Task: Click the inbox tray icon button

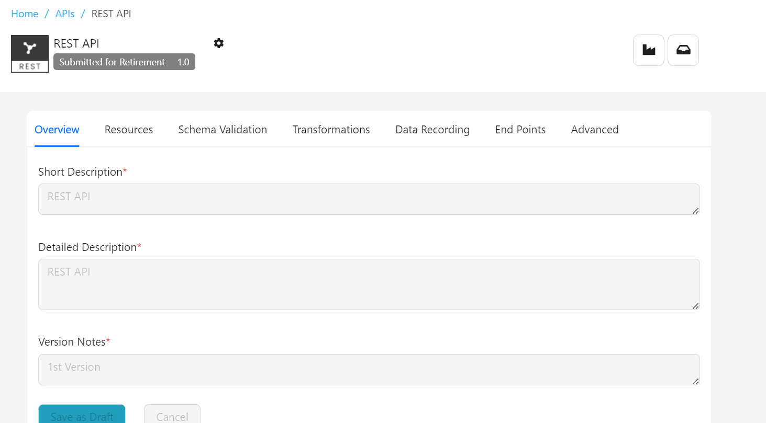Action: (x=683, y=50)
